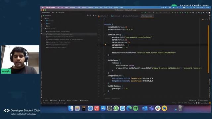Switch to the activity_main.xml editor tab
Image resolution: width=212 pixels, height=119 pixels.
103,16
